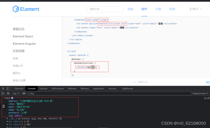This screenshot has height=128, width=210.
Task: Click the export default code line
Action: (79, 55)
